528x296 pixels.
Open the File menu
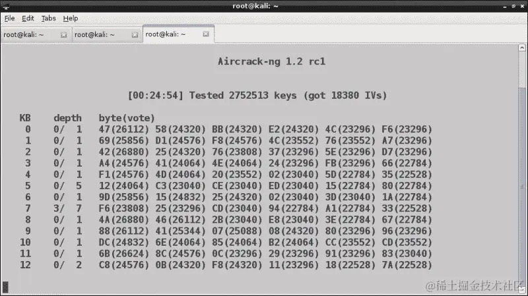click(9, 18)
